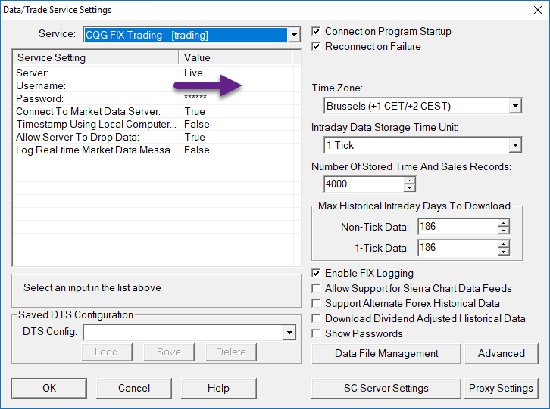Image resolution: width=550 pixels, height=409 pixels.
Task: Open Help for service settings
Action: coord(218,388)
